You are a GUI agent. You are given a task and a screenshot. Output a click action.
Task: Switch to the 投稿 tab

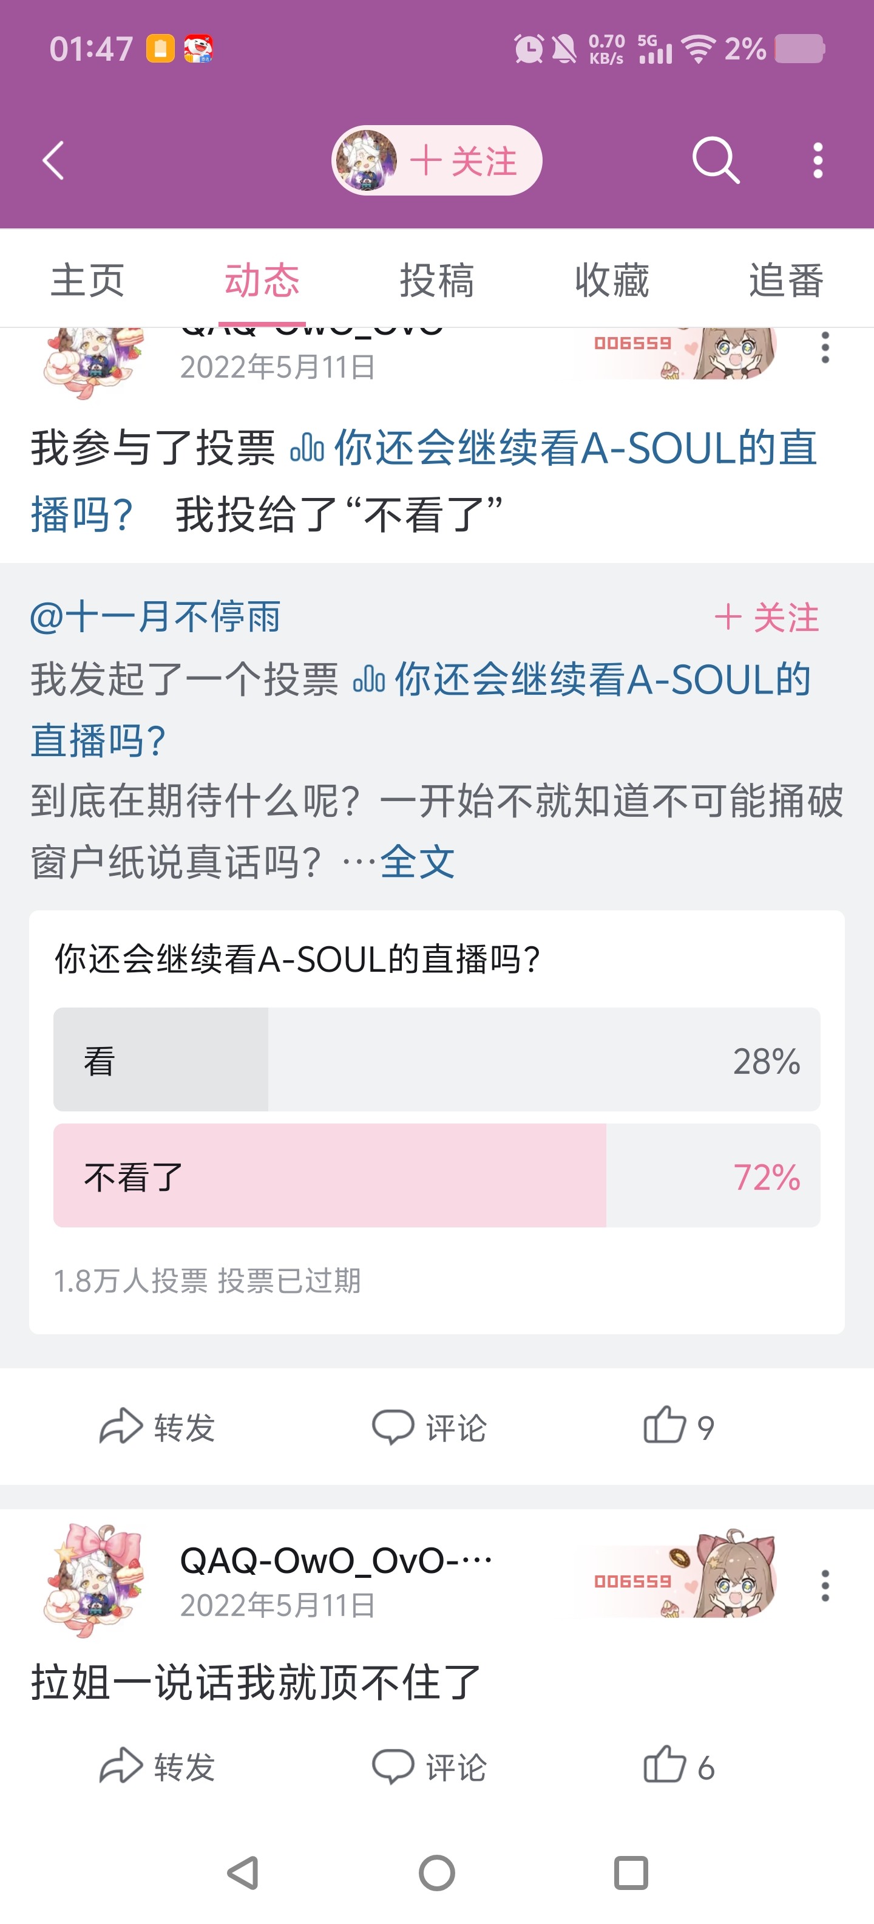click(436, 281)
